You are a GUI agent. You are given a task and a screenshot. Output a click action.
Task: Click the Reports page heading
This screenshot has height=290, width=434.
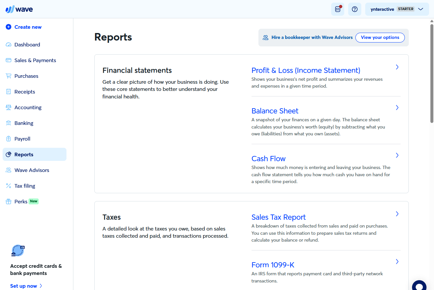point(113,37)
